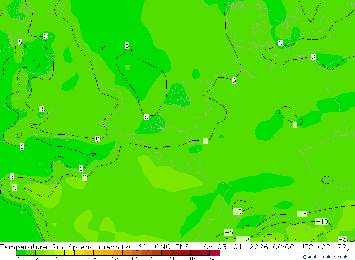
Task: Click the legend tick label '6'
Action: 76,258
